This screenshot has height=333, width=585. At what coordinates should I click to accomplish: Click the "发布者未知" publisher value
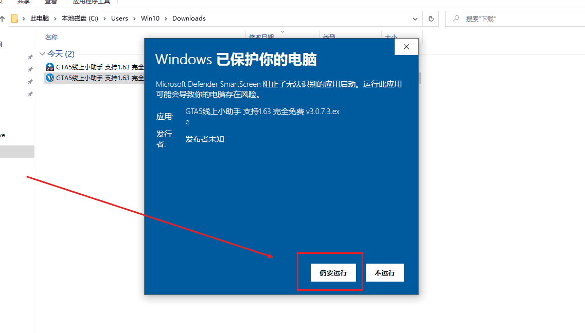pyautogui.click(x=205, y=139)
